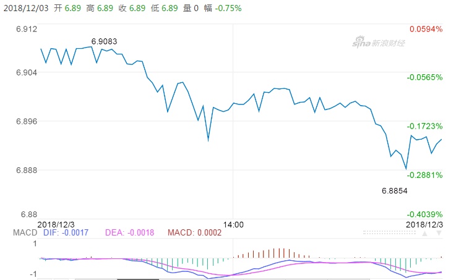Click the MACD indicator label
This screenshot has width=456, height=280.
point(25,233)
